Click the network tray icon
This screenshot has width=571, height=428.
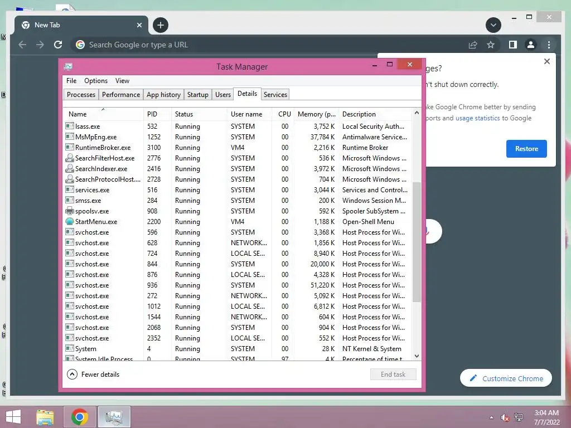(519, 417)
